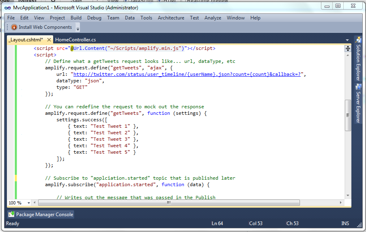This screenshot has height=232, width=366.
Task: Click the Ready status text
Action: point(13,223)
